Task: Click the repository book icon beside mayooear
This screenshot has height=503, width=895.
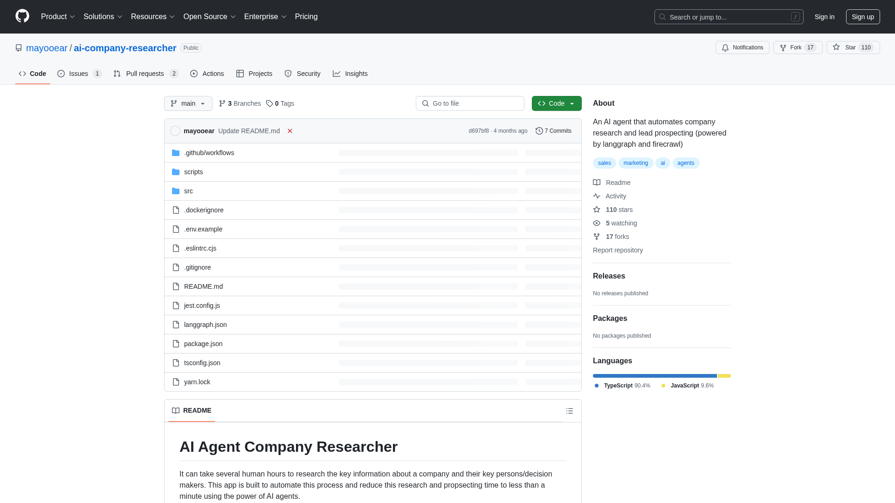Action: (x=19, y=48)
